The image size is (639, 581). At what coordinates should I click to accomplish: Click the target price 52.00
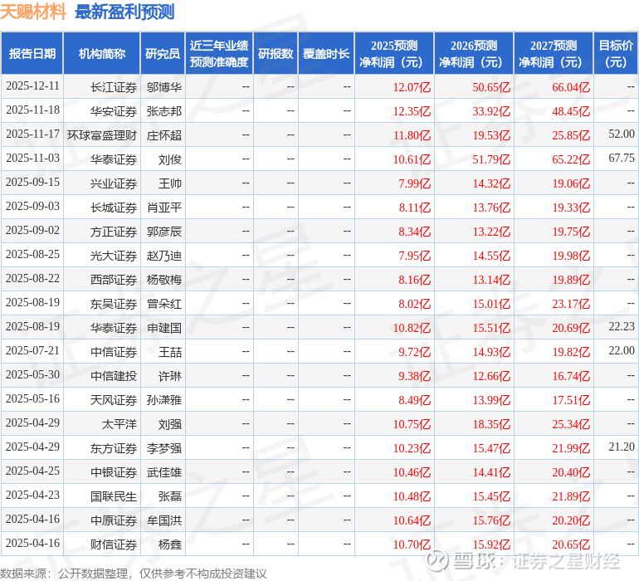622,134
